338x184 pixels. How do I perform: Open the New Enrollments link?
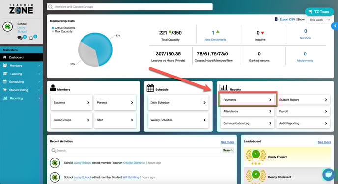click(x=215, y=40)
